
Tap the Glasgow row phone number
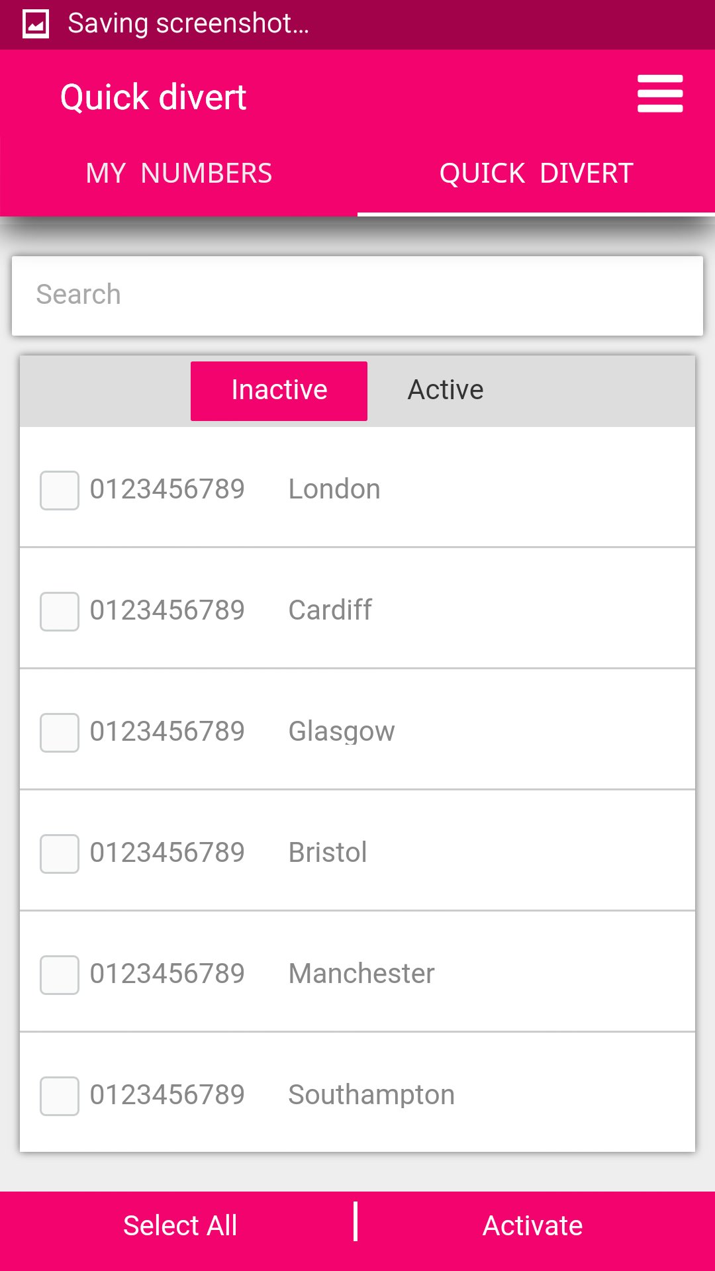(167, 731)
